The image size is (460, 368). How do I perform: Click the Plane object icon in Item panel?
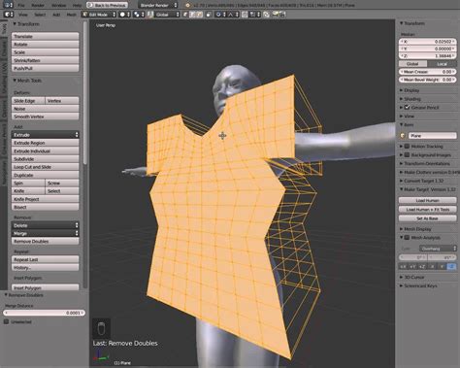pos(403,136)
